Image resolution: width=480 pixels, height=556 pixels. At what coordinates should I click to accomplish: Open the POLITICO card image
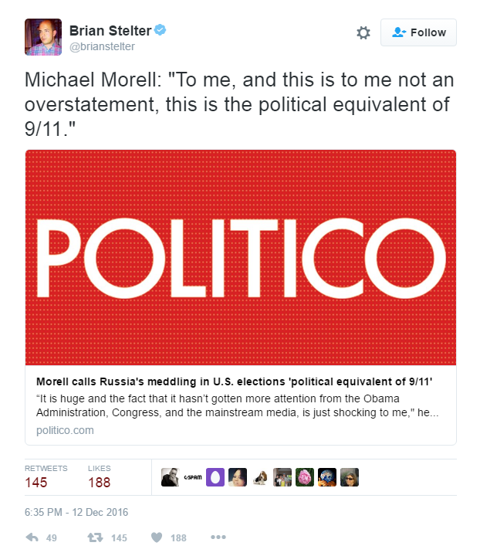241,258
